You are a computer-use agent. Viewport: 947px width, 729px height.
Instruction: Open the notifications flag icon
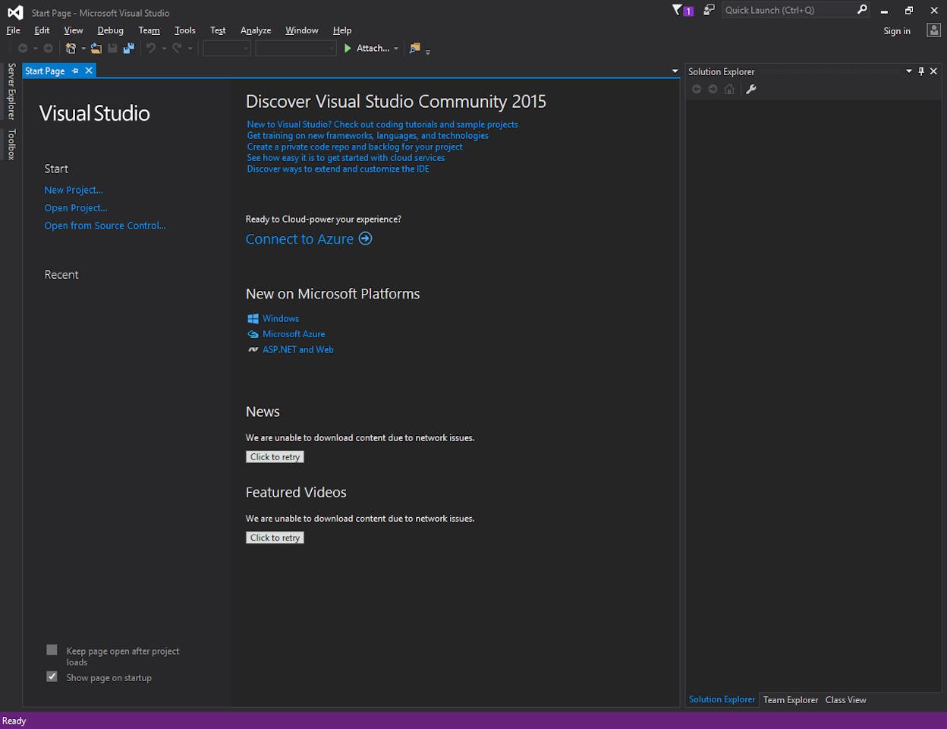pos(678,11)
